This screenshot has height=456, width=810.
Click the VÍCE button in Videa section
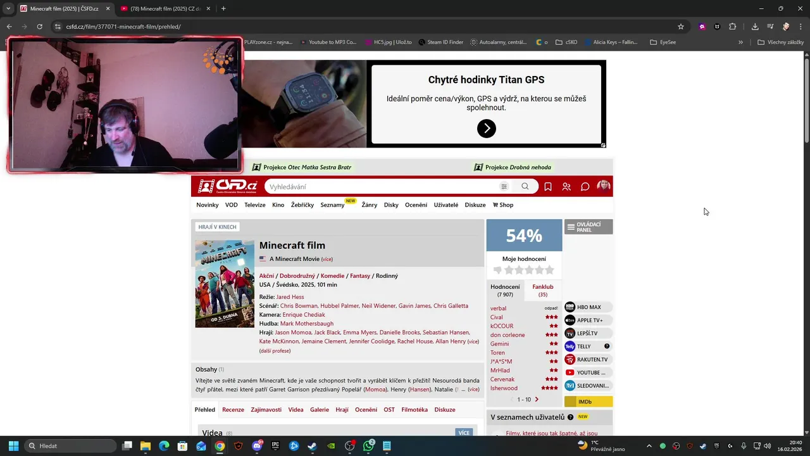(464, 433)
